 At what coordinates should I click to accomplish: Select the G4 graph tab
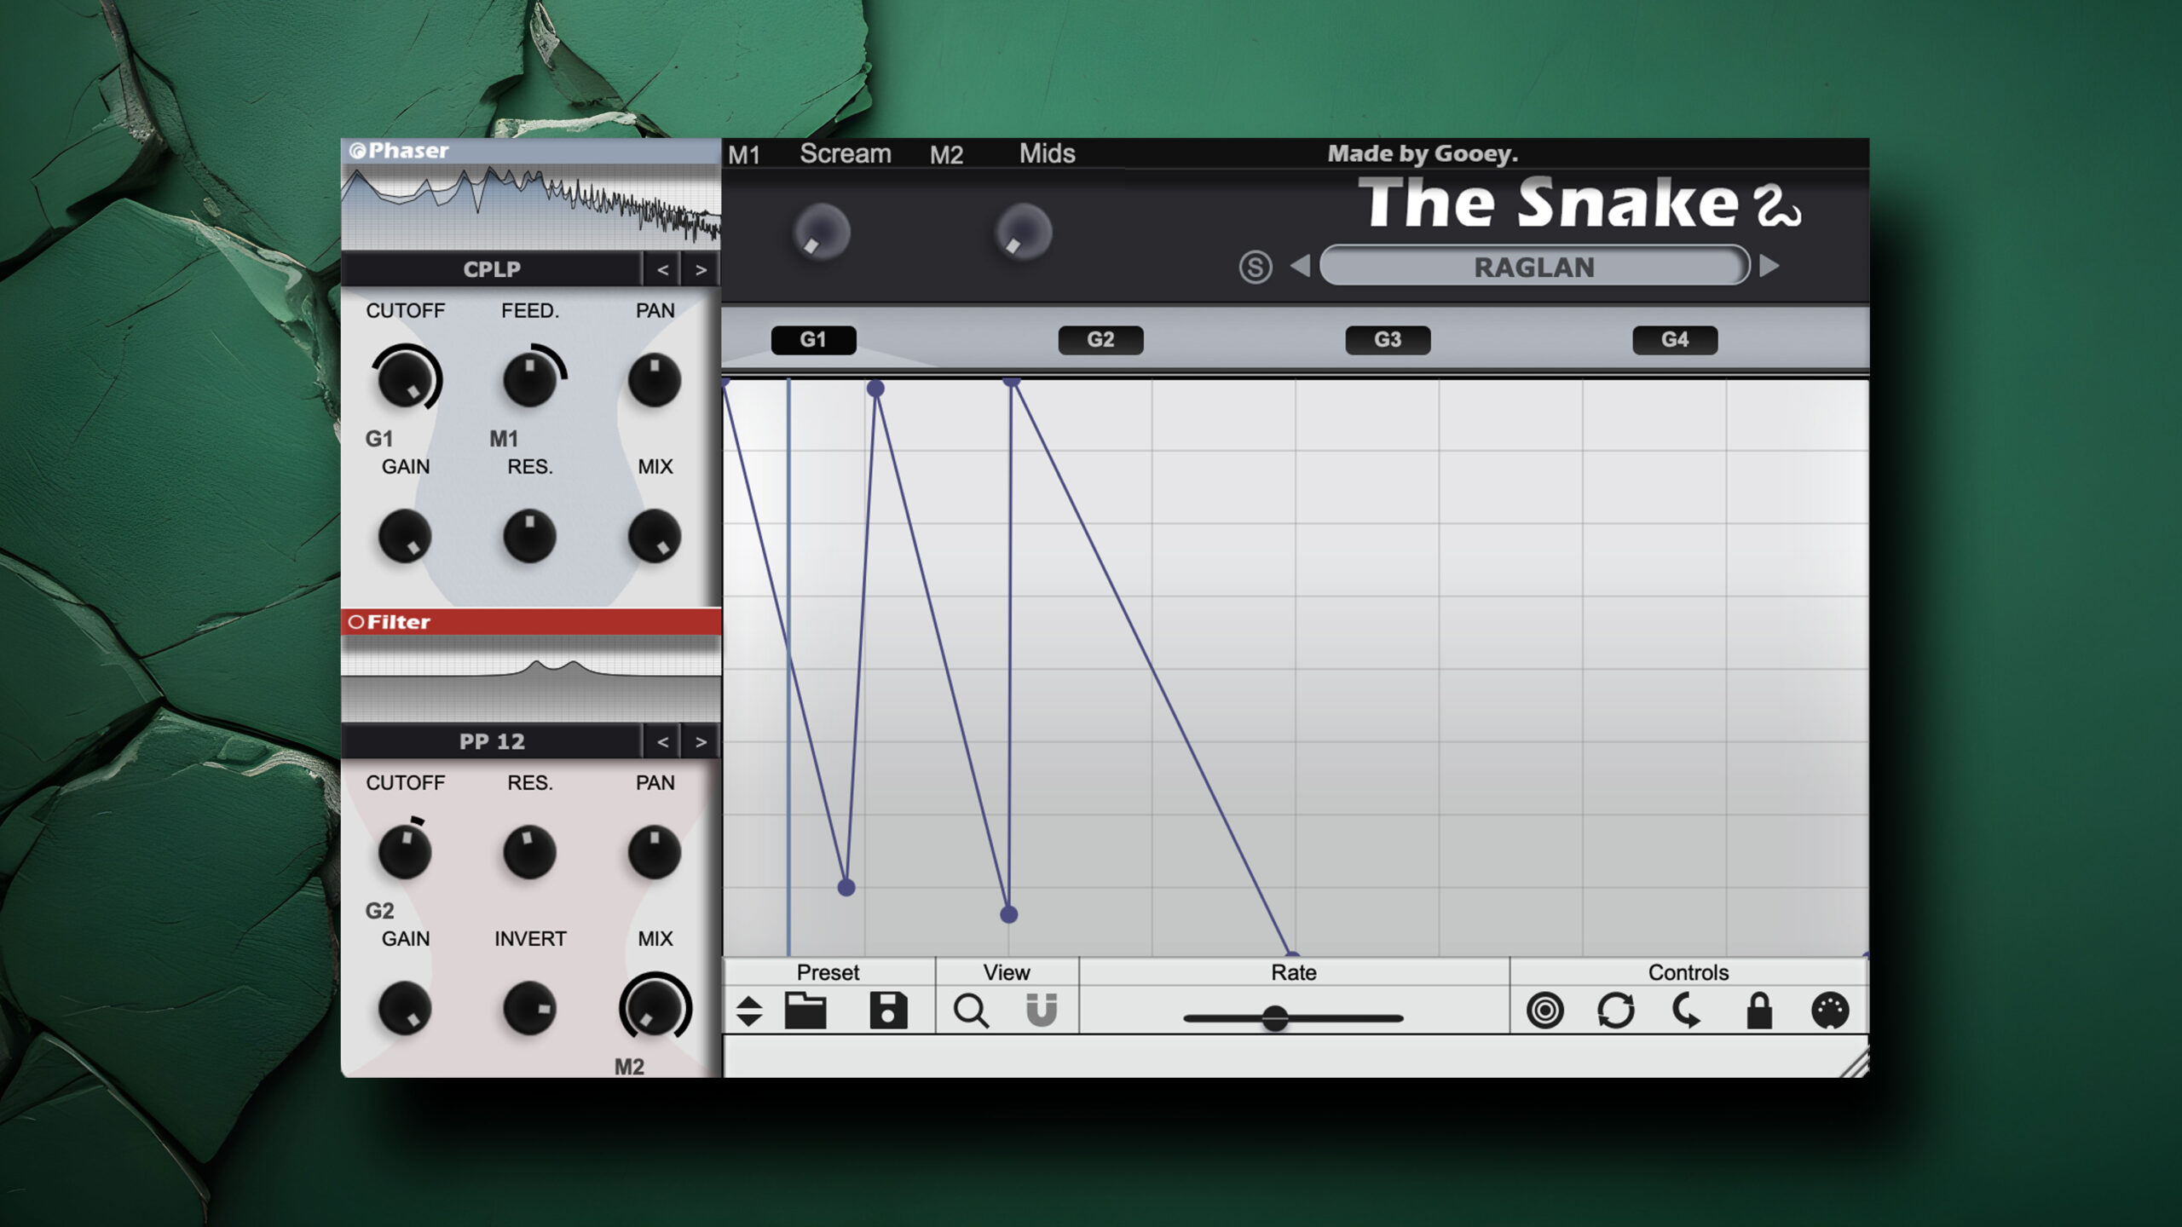(1675, 339)
